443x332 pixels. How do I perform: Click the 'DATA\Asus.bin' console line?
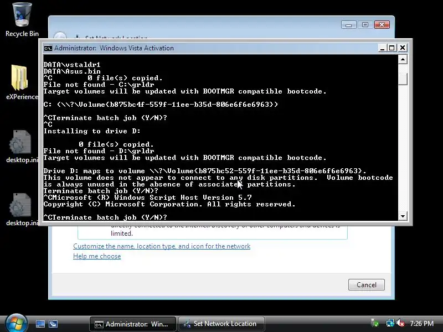[x=72, y=71]
